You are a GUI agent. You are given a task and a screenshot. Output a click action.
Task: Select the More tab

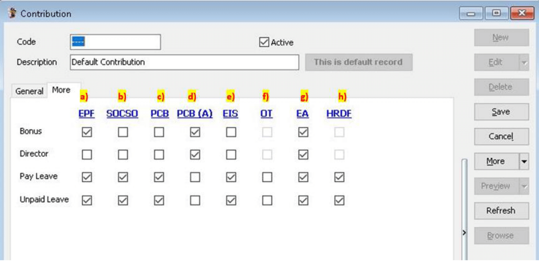[61, 90]
